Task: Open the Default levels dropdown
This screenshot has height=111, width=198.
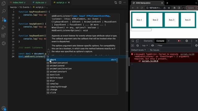Action: pyautogui.click(x=138, y=50)
